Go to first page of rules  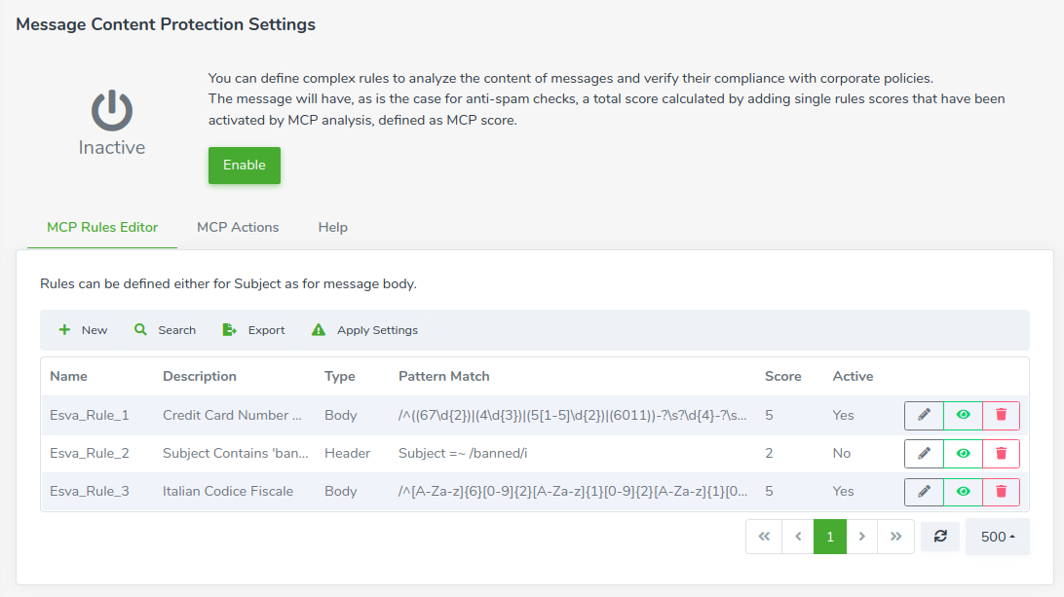pos(764,537)
